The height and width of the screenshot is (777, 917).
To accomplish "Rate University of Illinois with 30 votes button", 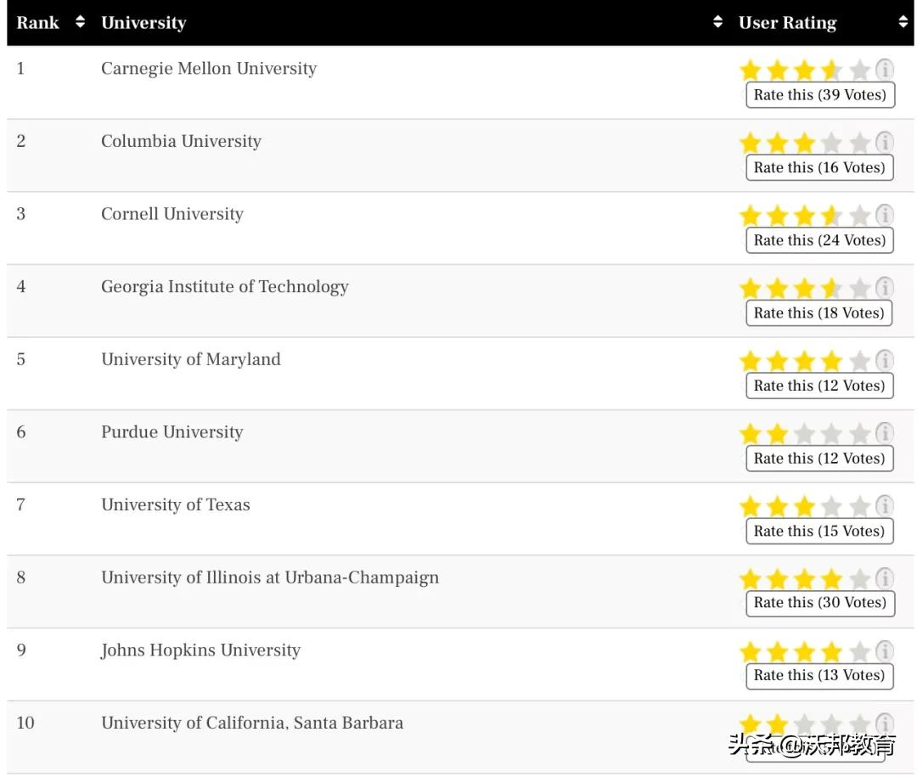I will coord(819,603).
